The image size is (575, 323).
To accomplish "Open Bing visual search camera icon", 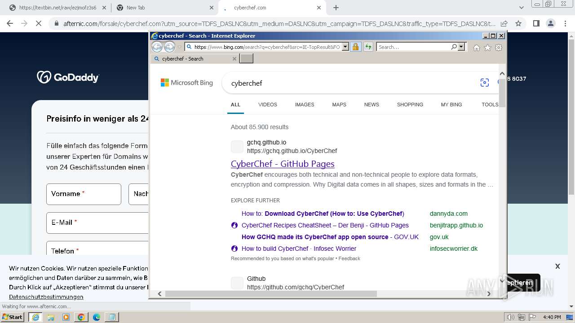I will pos(484,83).
